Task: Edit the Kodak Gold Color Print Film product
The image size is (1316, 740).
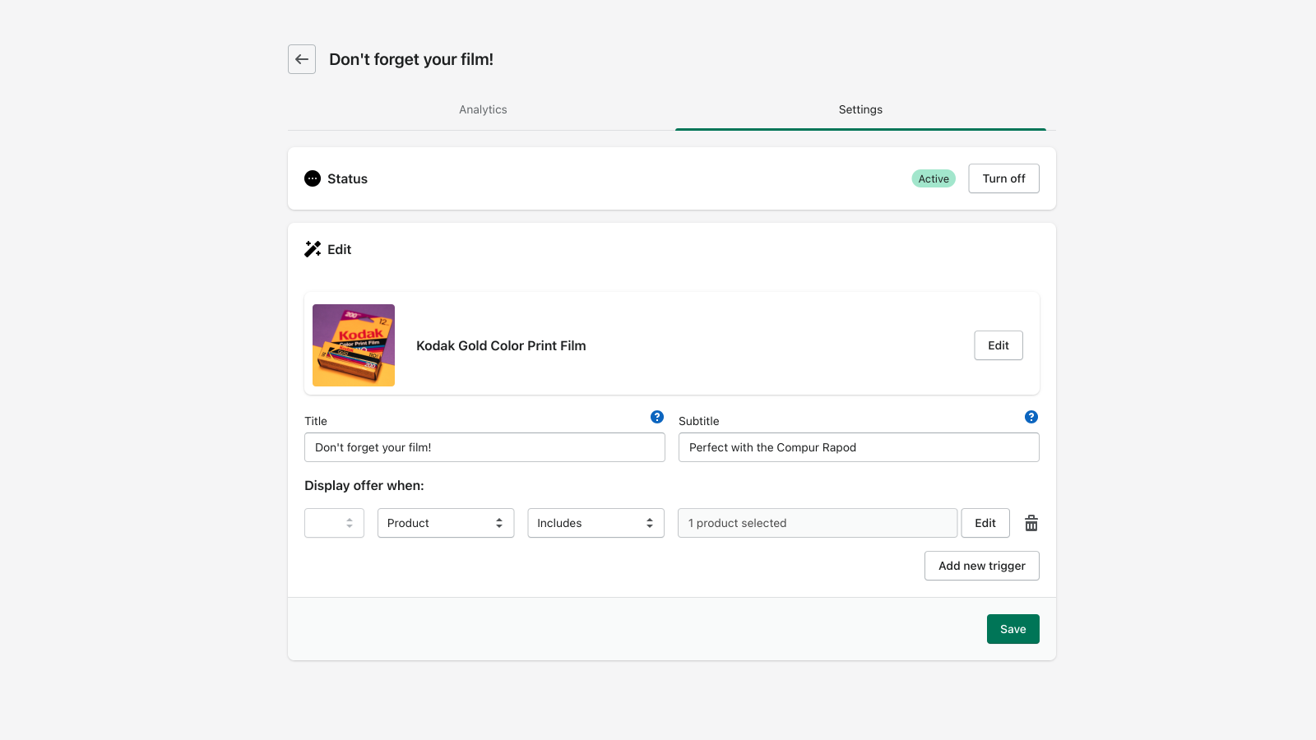Action: tap(998, 345)
